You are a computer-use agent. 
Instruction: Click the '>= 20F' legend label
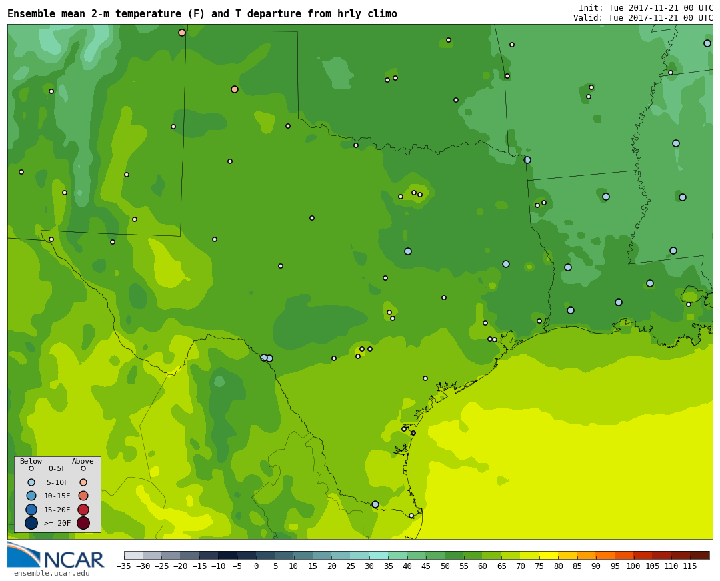pyautogui.click(x=57, y=523)
